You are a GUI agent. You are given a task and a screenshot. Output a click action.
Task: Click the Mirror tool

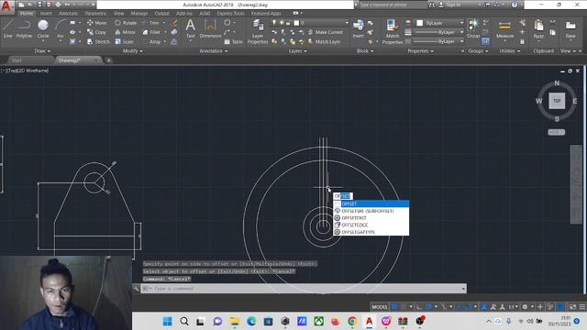(x=125, y=32)
